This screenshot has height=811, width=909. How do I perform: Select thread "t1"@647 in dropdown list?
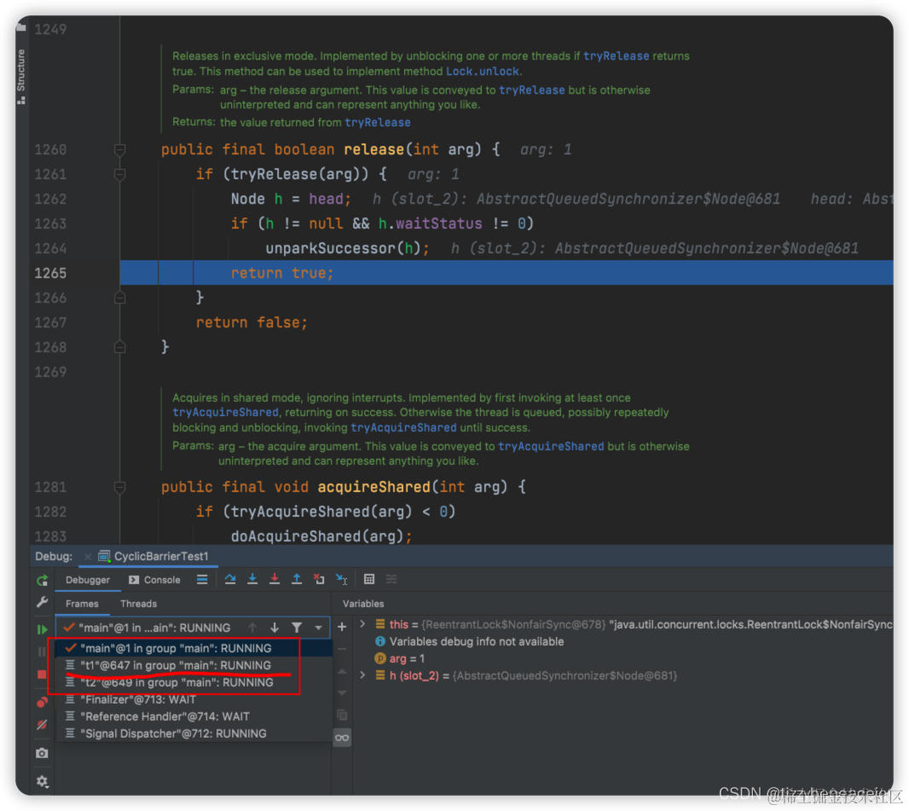(x=194, y=665)
